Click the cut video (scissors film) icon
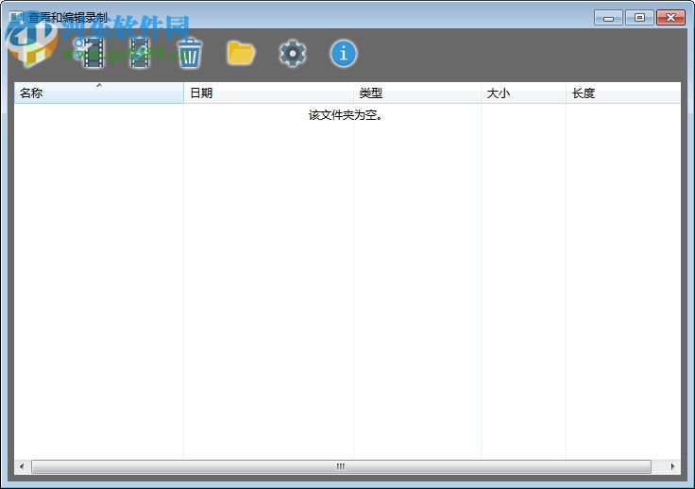 (90, 53)
